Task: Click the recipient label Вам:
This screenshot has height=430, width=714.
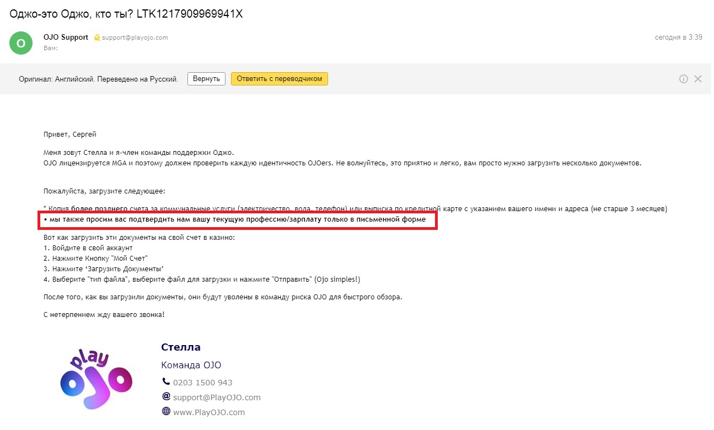Action: [51, 48]
